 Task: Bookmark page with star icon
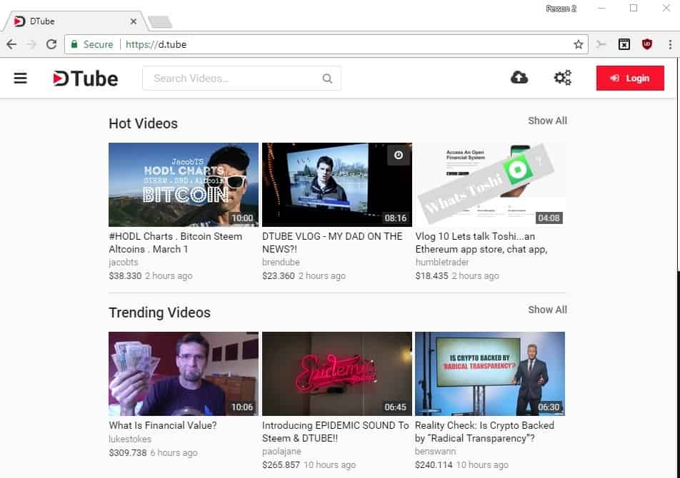[578, 44]
